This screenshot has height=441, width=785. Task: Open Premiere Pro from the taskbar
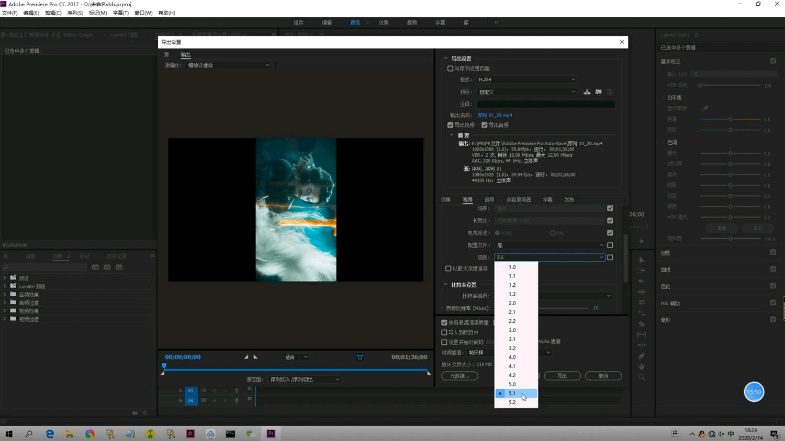click(271, 434)
